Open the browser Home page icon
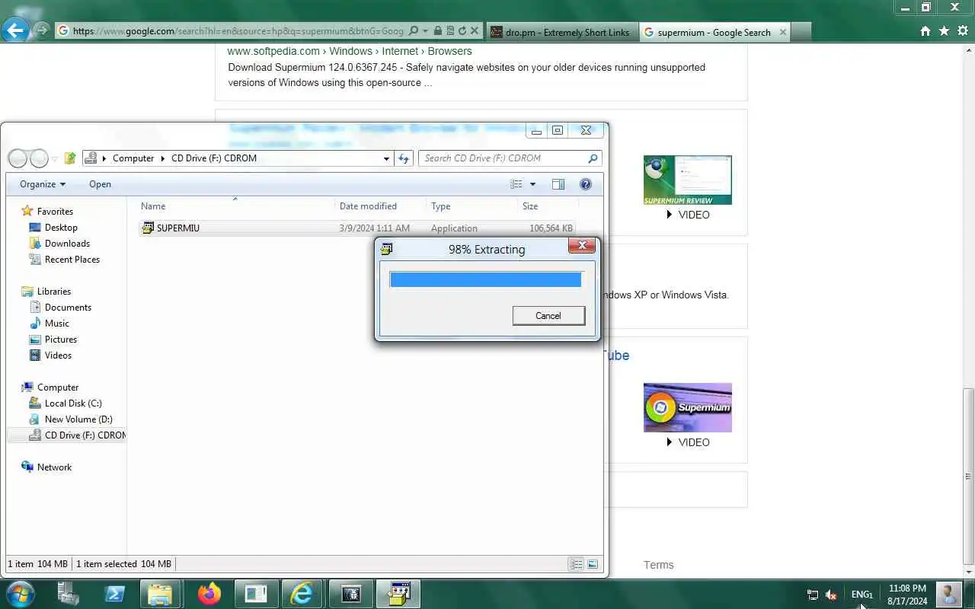Viewport: 975px width, 609px height. 925,31
